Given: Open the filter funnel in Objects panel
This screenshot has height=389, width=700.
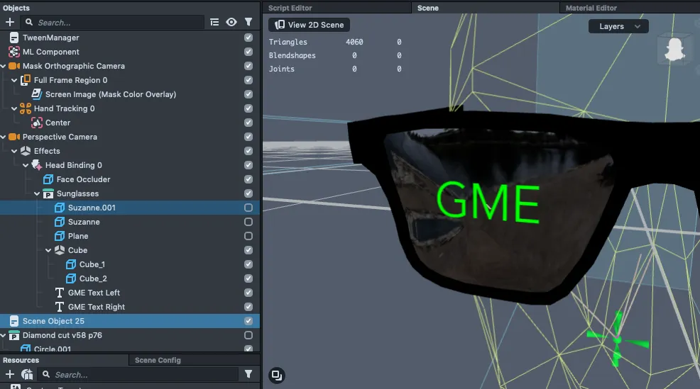Looking at the screenshot, I should pos(248,22).
